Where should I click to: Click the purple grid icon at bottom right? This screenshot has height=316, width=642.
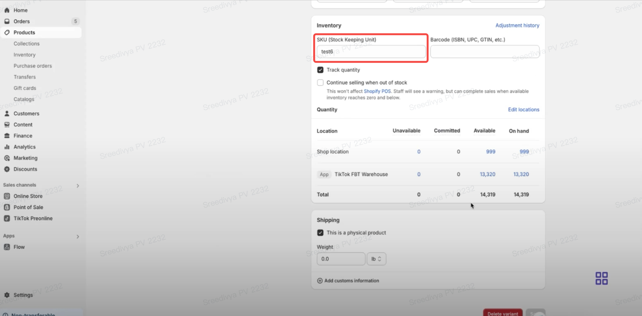coord(601,278)
